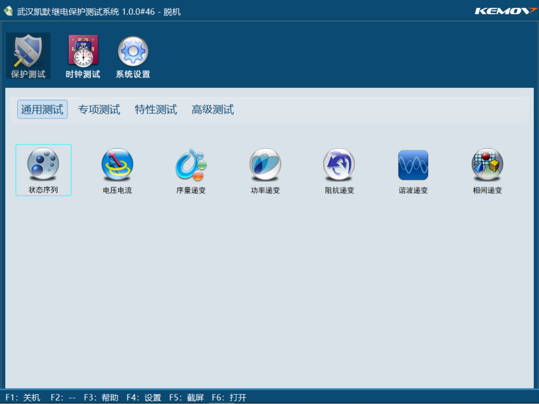Open 系统设置 gear icon

point(133,56)
